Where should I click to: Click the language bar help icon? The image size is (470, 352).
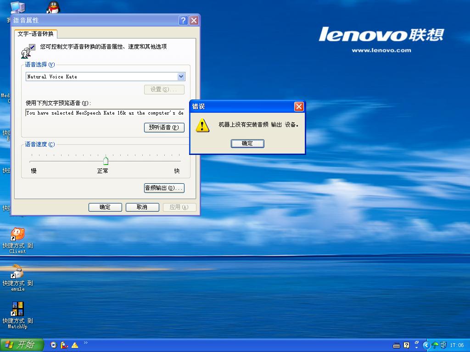point(406,345)
